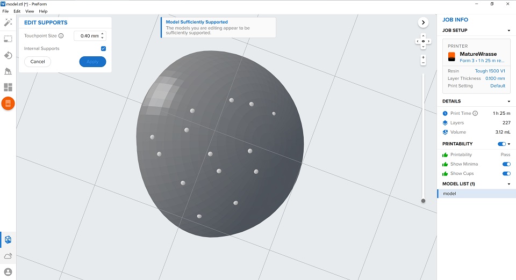Screen dimensions: 516x280
Task: Click the Touchpoint Size info icon
Action: pos(61,36)
